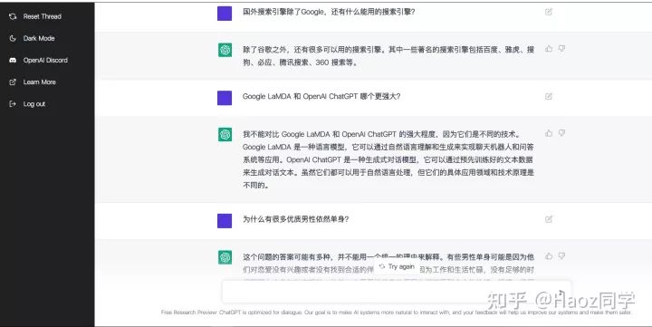Click the answer text starting '除了谷歌之外'
This screenshot has width=652, height=327.
388,56
